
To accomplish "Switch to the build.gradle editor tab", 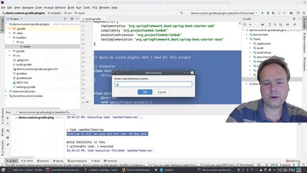I will pos(93,19).
